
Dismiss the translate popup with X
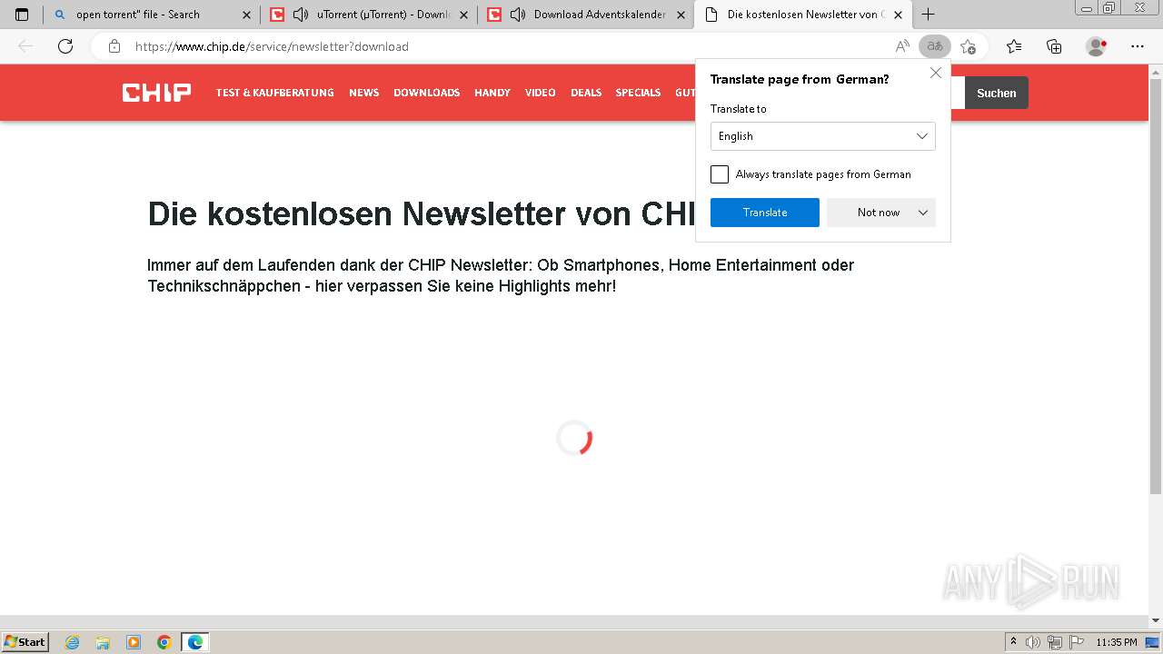coord(936,73)
